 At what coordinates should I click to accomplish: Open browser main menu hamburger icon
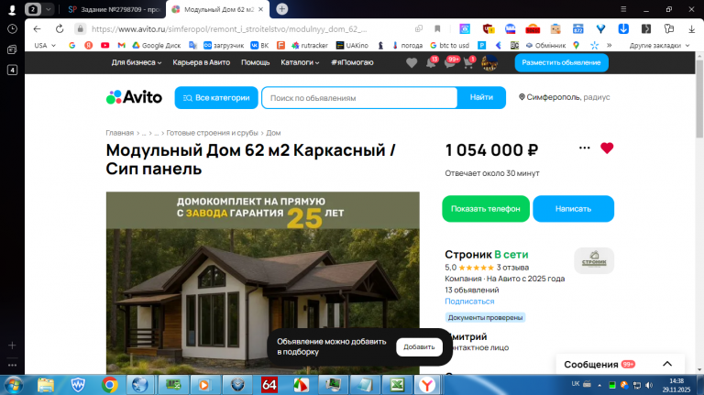pos(623,9)
